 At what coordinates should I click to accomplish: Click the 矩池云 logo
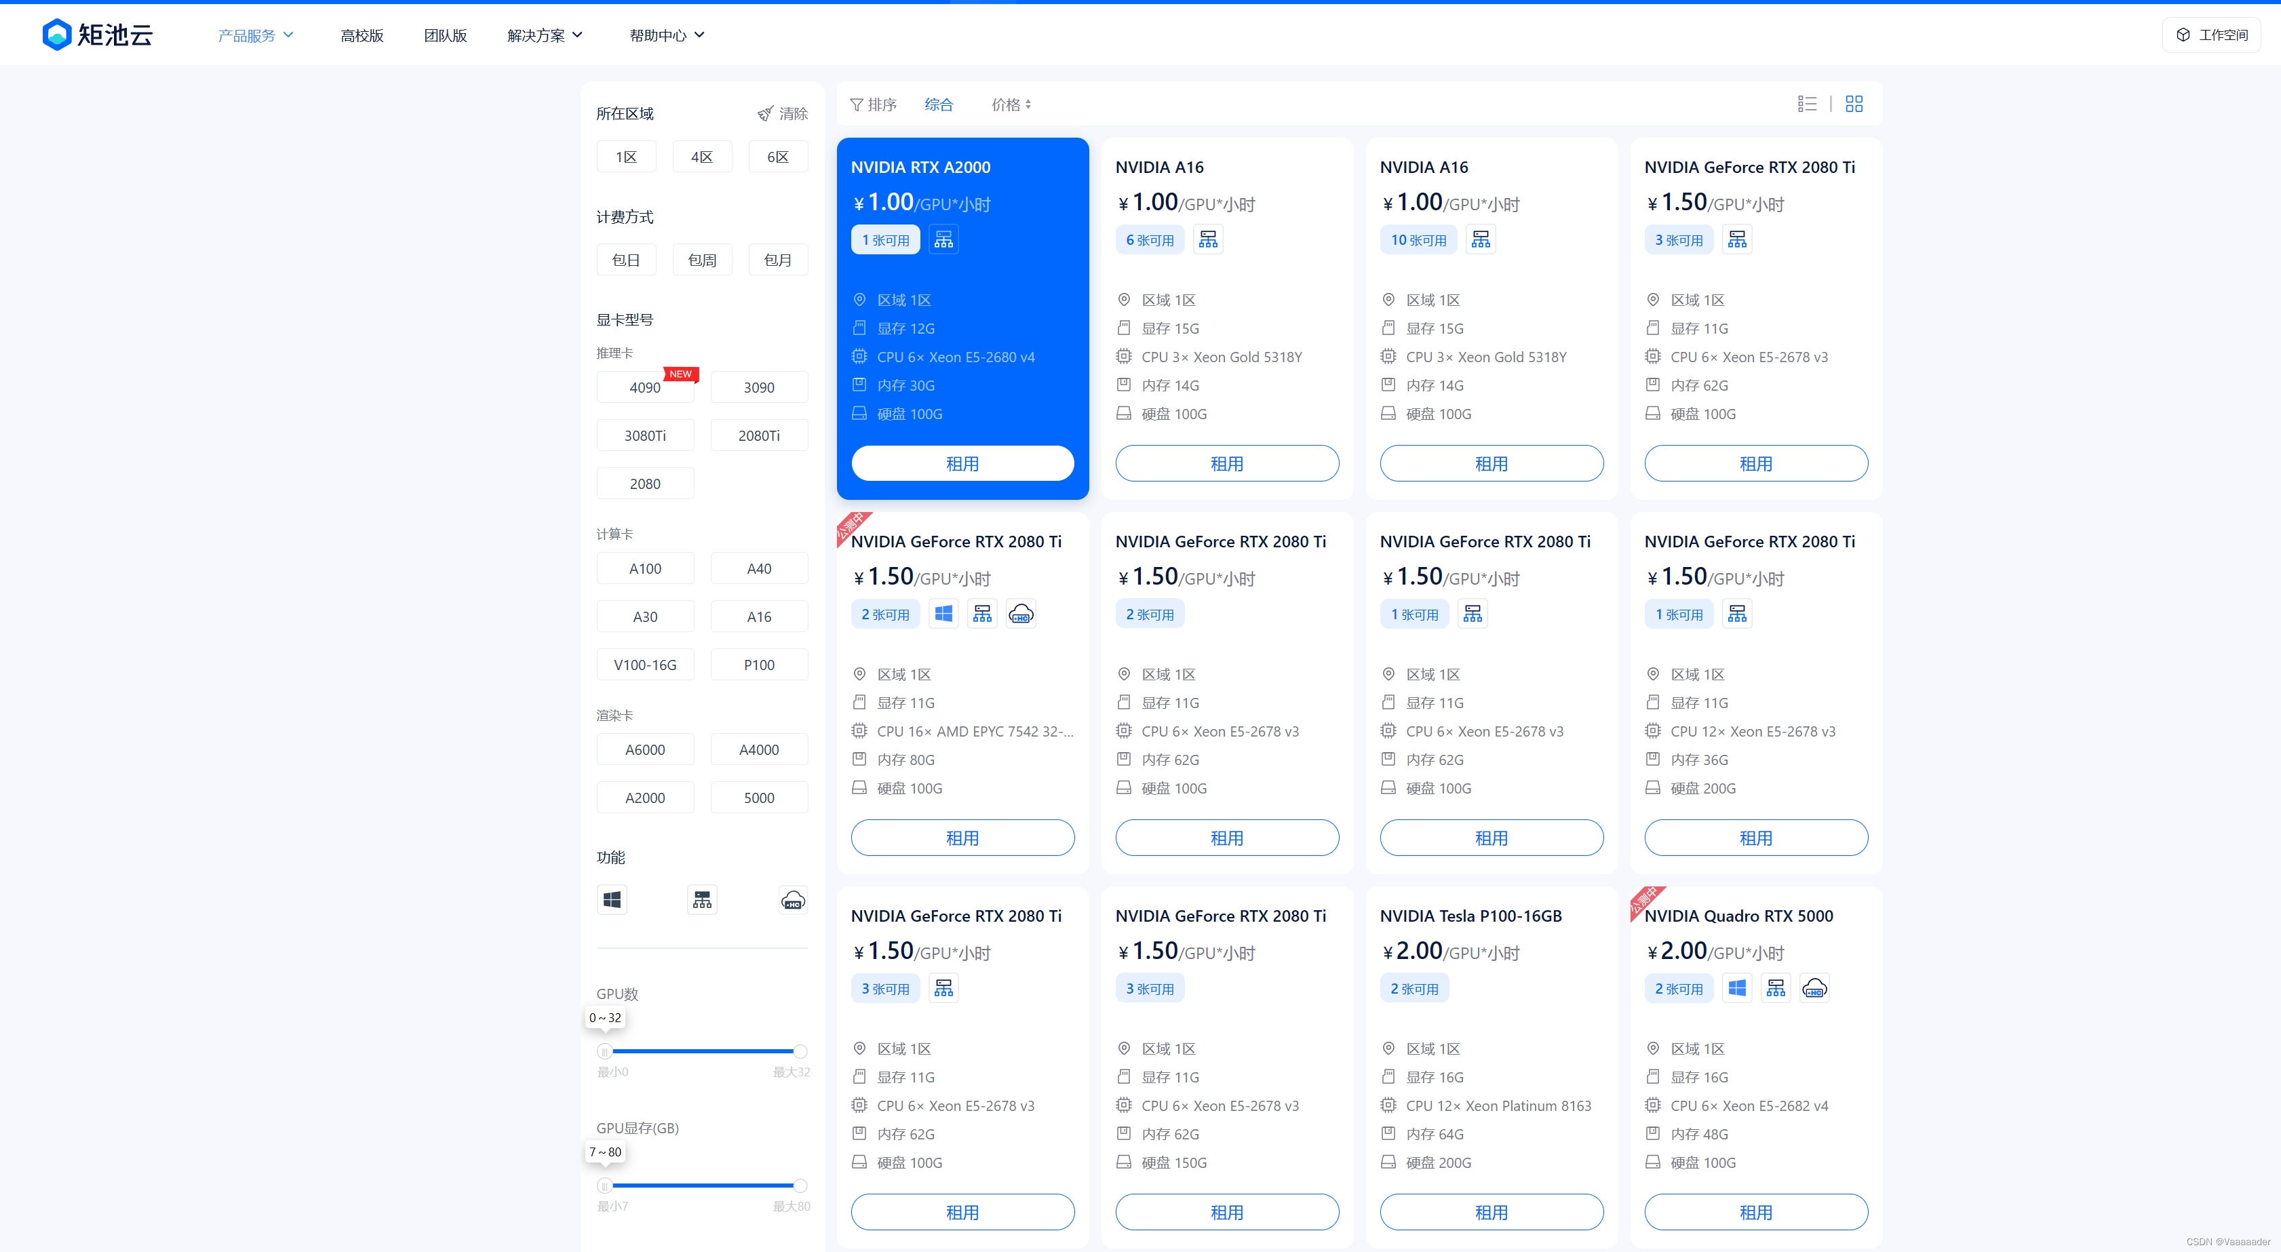click(98, 35)
